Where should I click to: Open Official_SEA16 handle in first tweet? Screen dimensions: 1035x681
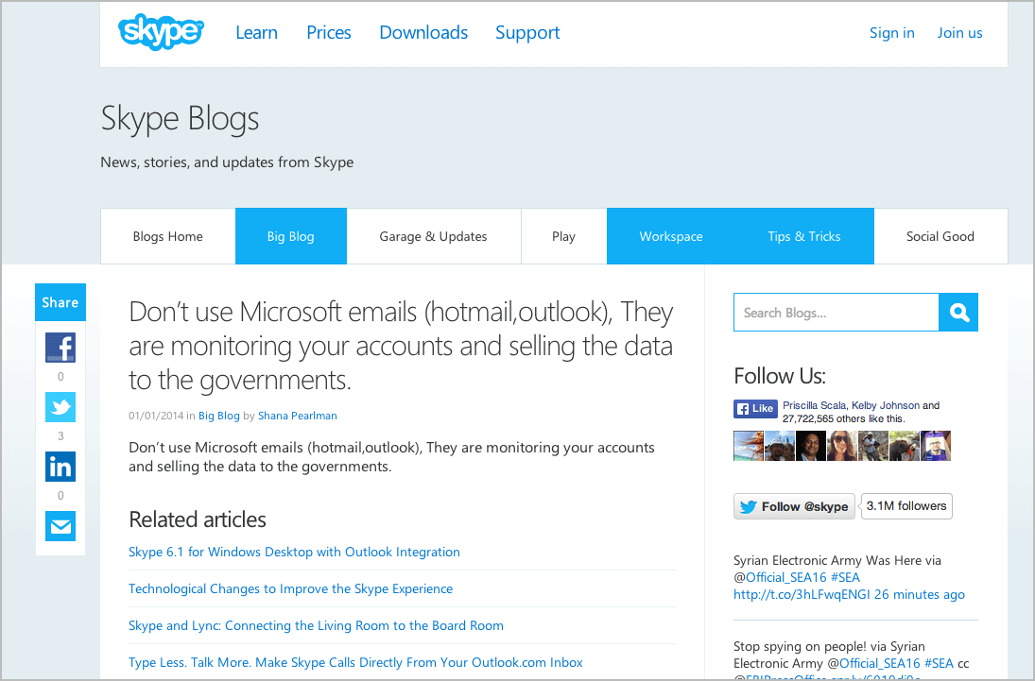(786, 577)
